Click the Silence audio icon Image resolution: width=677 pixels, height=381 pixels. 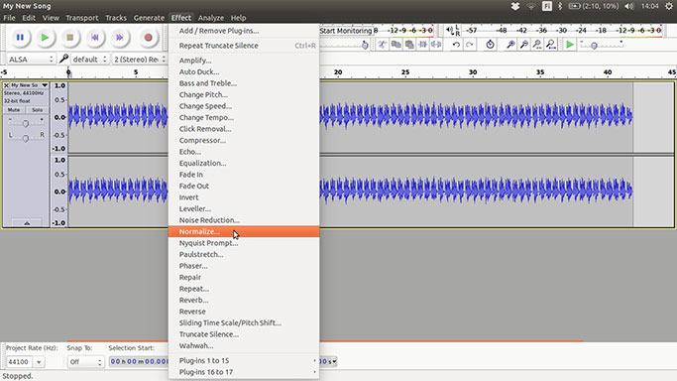click(436, 45)
